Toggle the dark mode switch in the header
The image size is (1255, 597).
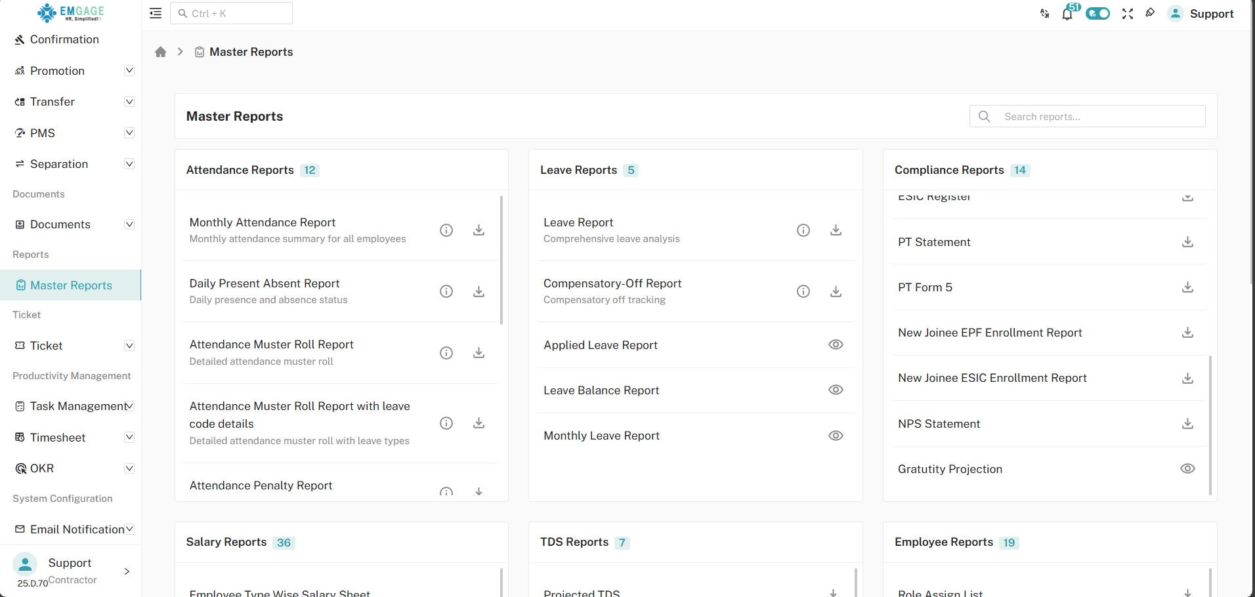point(1097,13)
